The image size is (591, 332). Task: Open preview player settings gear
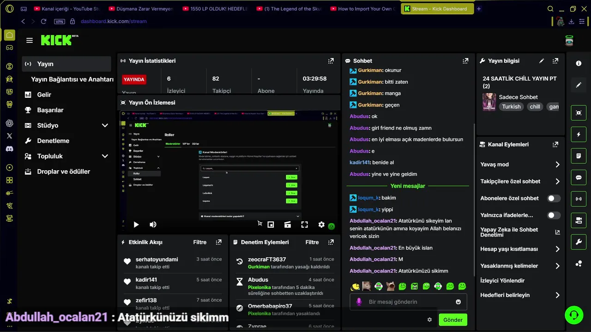[321, 225]
